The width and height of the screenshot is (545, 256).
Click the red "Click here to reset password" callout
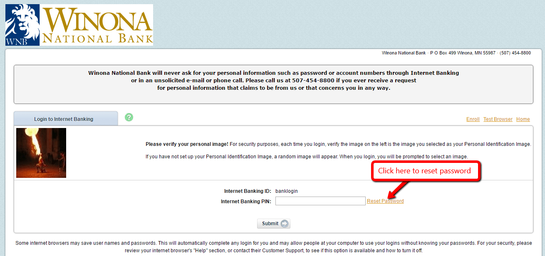click(x=425, y=170)
